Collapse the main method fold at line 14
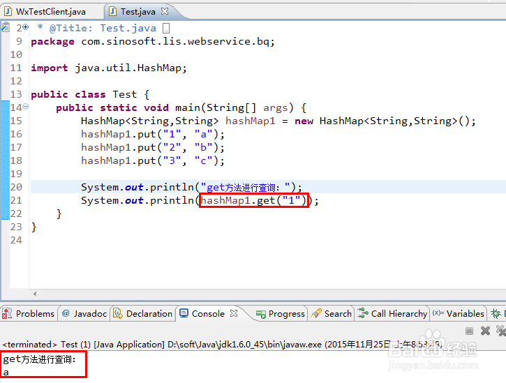 point(26,107)
